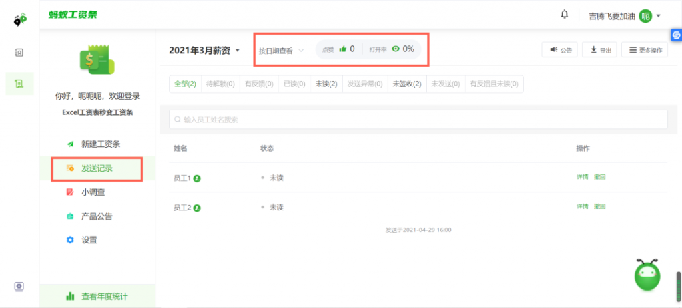Click the green ant mascot helper icon
The width and height of the screenshot is (682, 308).
click(x=647, y=274)
